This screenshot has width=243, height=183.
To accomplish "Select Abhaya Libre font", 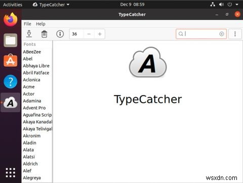I will pyautogui.click(x=37, y=66).
